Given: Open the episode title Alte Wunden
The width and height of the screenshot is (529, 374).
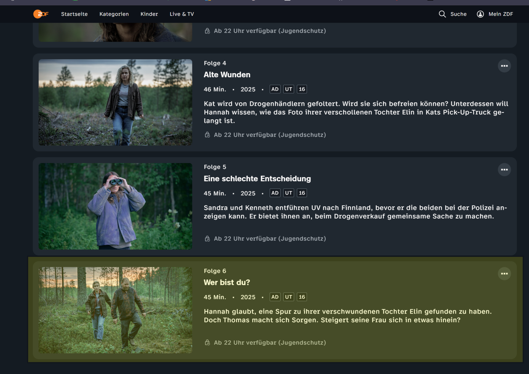Looking at the screenshot, I should 227,75.
